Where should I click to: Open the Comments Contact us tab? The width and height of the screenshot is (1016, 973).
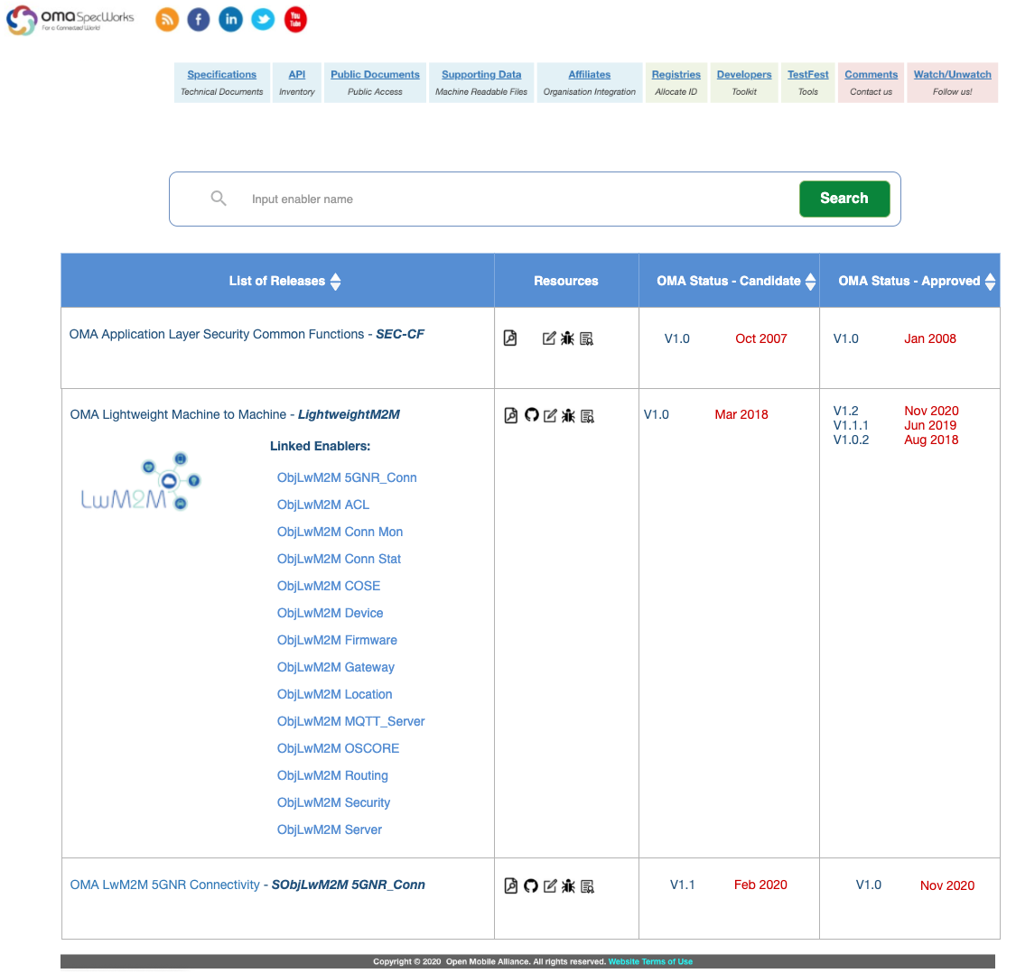tap(871, 82)
